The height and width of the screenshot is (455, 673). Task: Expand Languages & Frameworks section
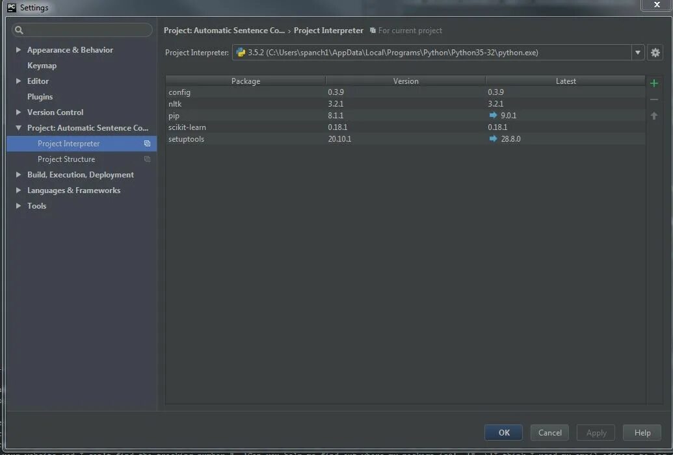click(18, 190)
